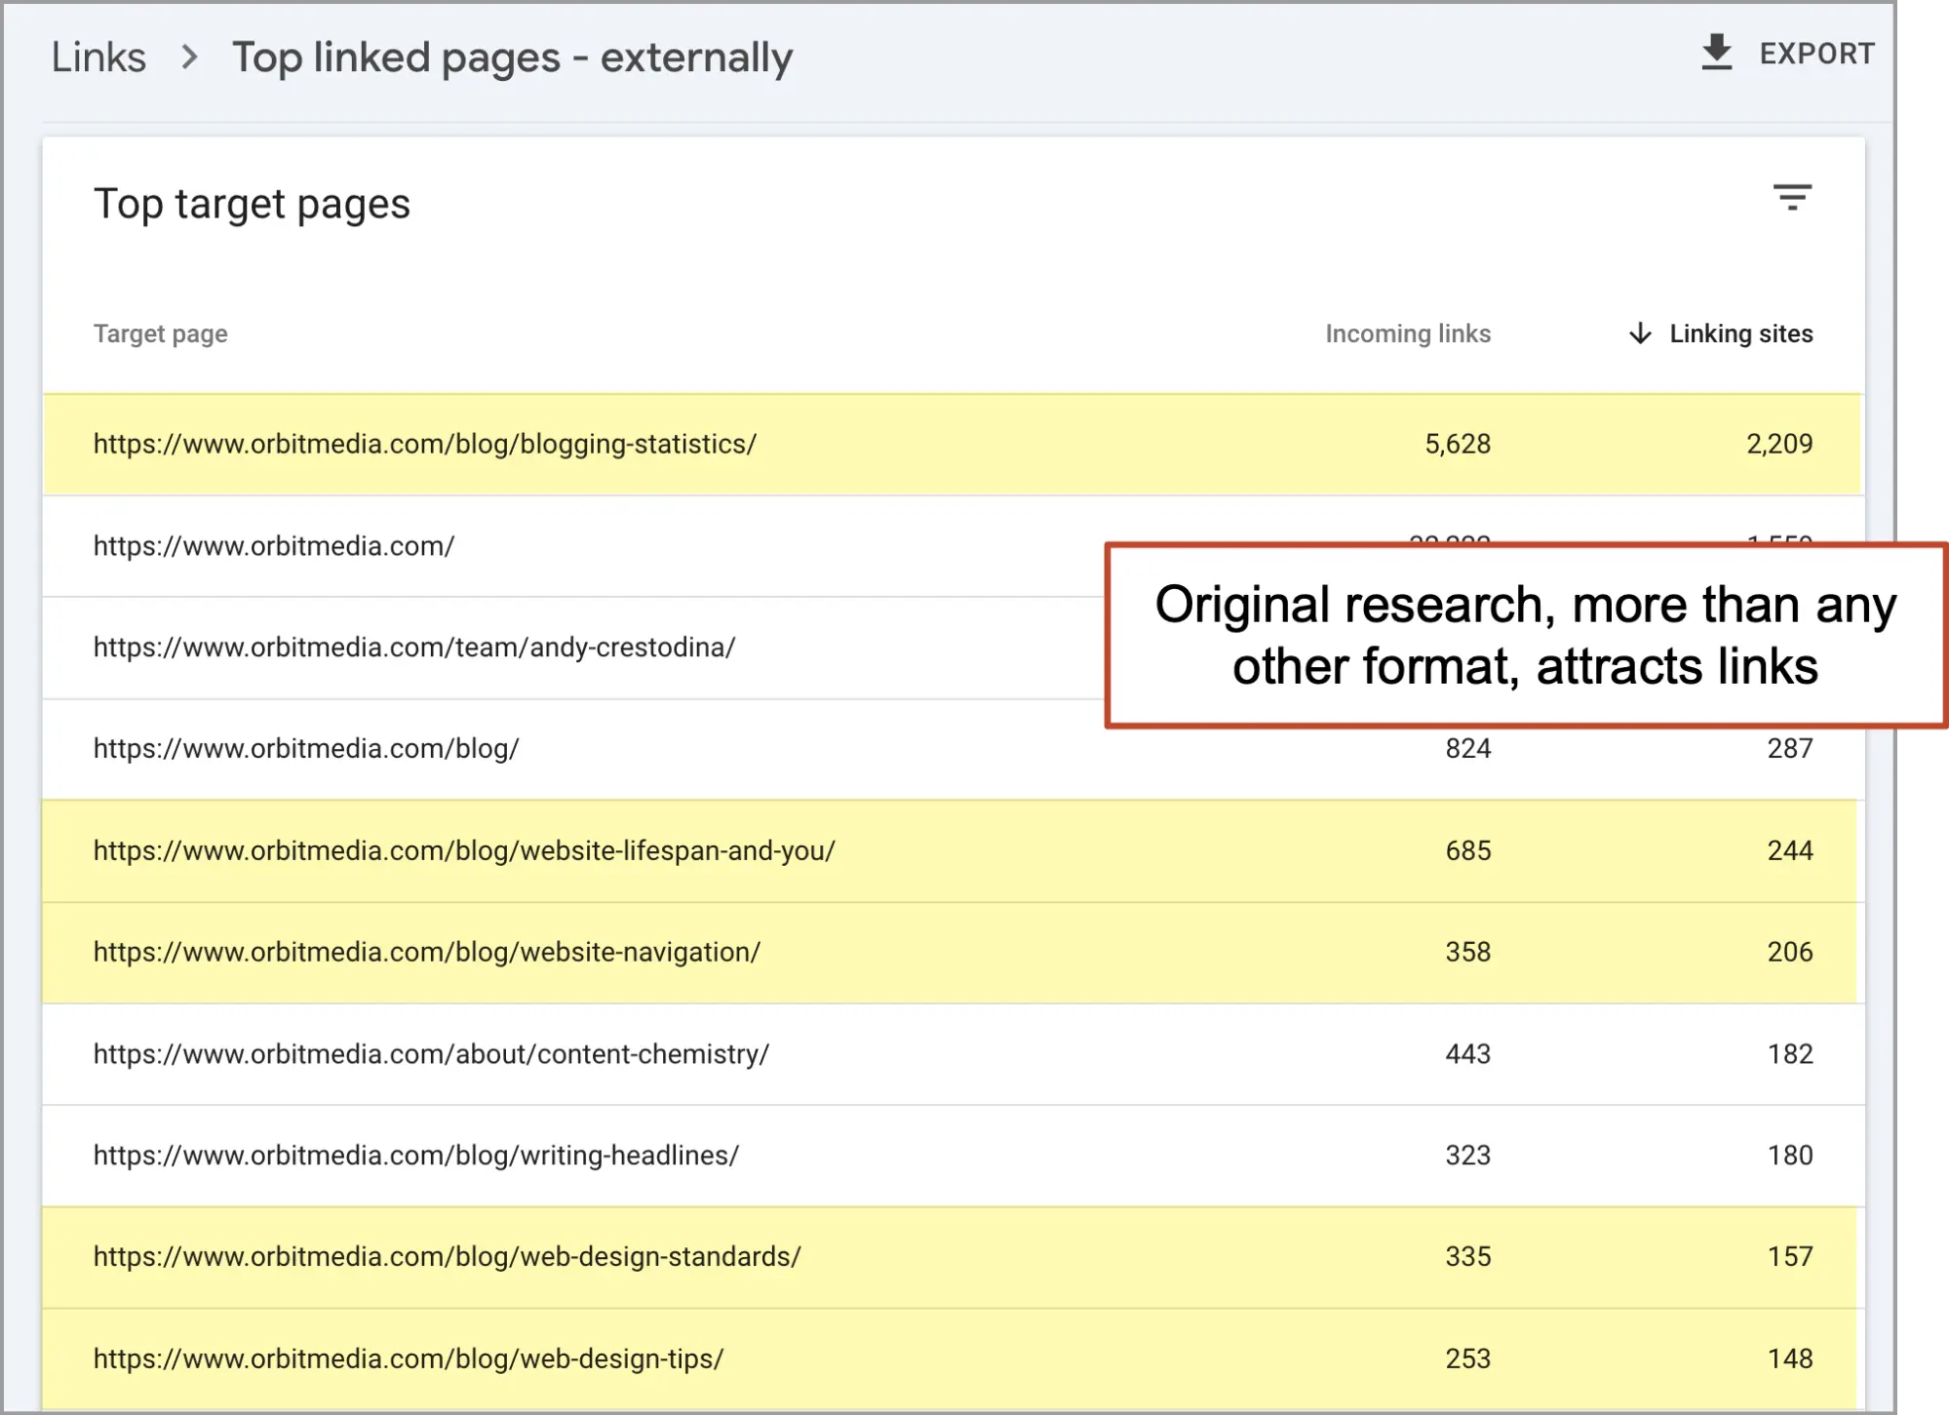The image size is (1949, 1416).
Task: Select the andy-crestodina team page row
Action: click(x=414, y=648)
